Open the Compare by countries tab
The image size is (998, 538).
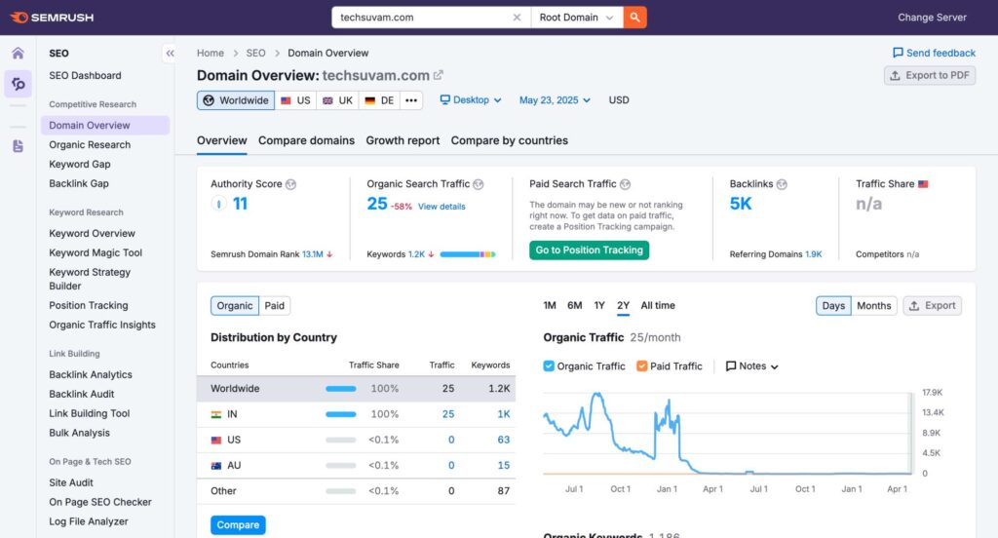click(509, 140)
